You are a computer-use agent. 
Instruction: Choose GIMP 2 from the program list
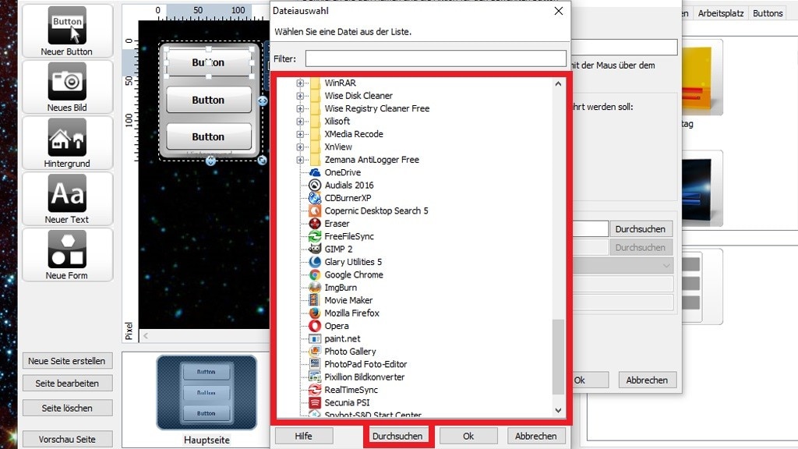(338, 249)
